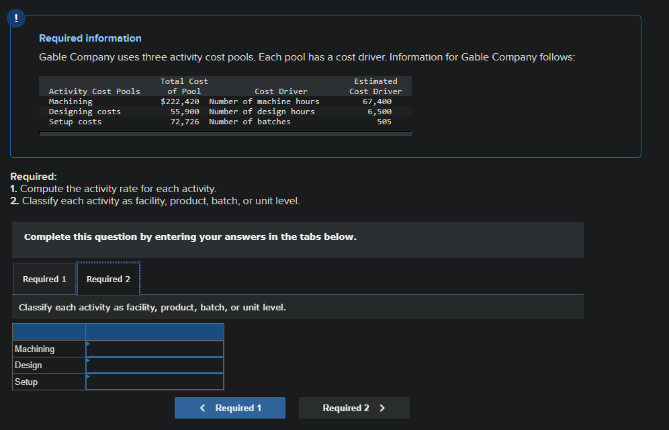
Task: Open the Setup classification dropdown
Action: [154, 382]
